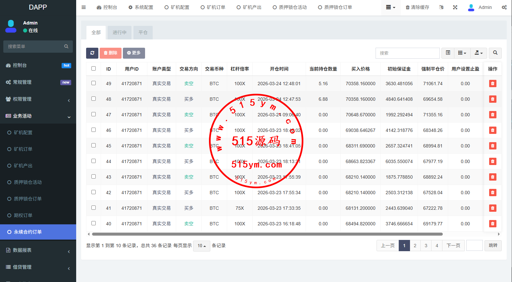The height and width of the screenshot is (282, 512).
Task: Toggle the sidebar hamburger menu icon
Action: (84, 7)
